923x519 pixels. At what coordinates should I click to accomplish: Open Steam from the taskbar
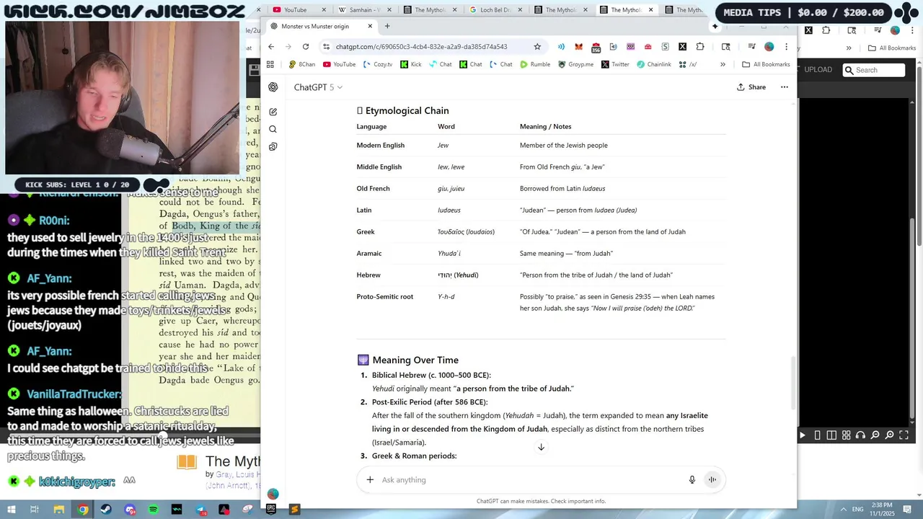pos(107,510)
